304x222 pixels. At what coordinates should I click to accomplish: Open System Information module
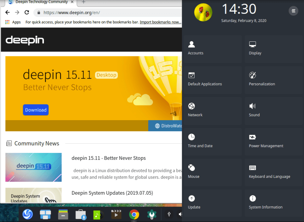point(274,203)
